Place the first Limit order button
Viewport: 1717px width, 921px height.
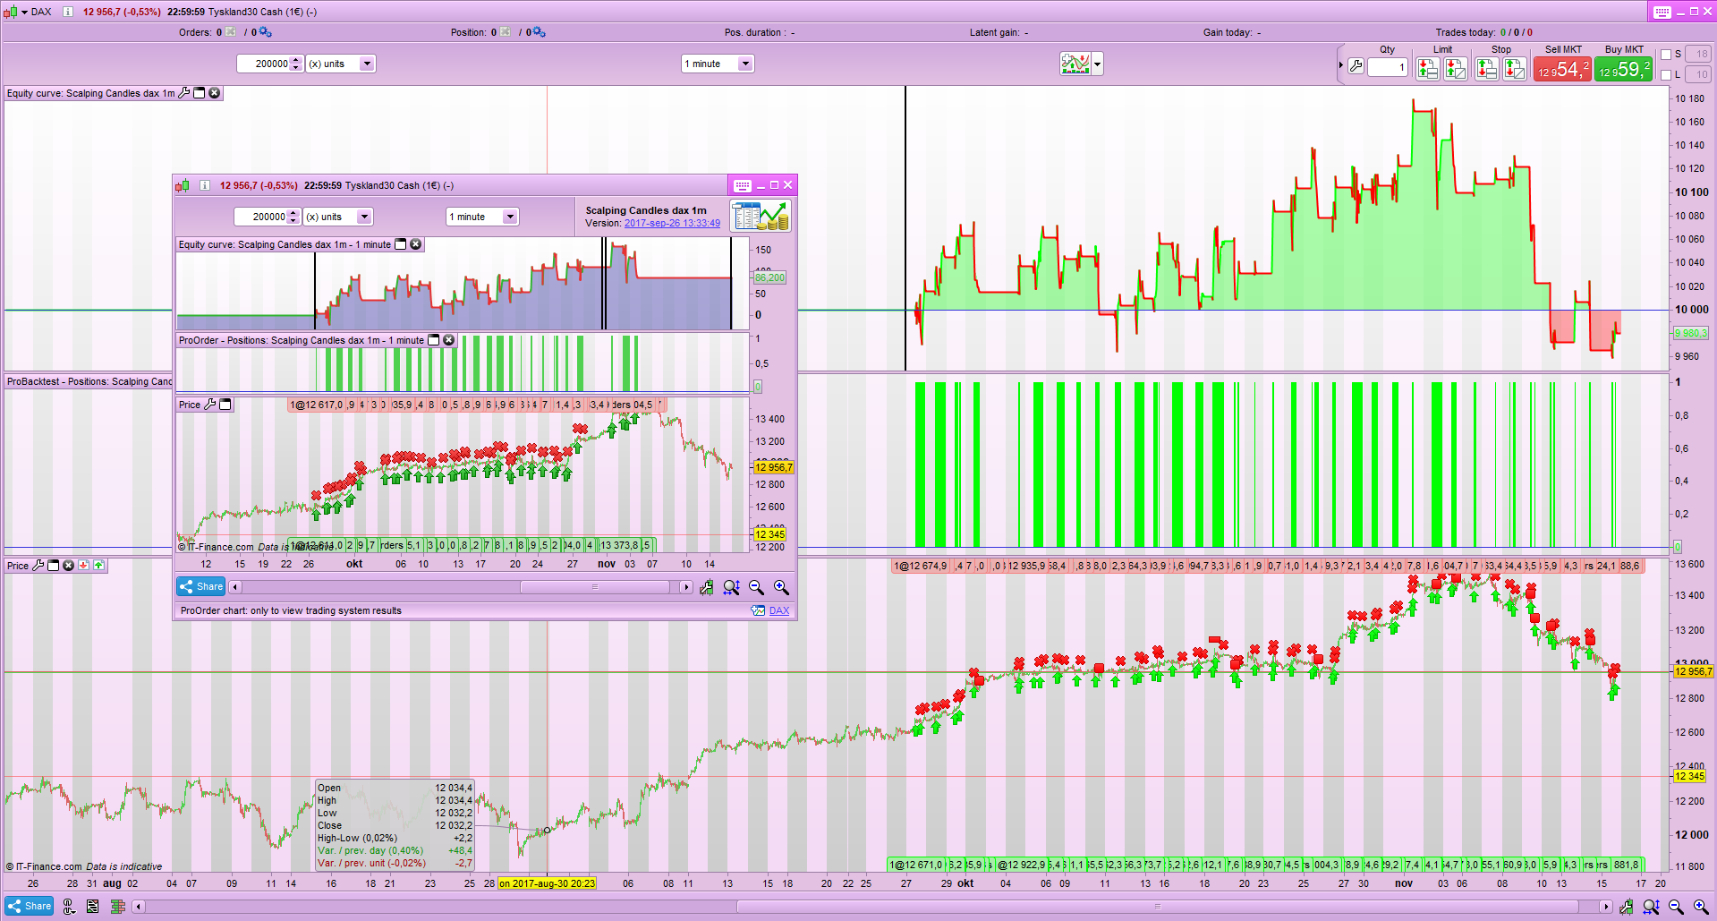coord(1428,68)
